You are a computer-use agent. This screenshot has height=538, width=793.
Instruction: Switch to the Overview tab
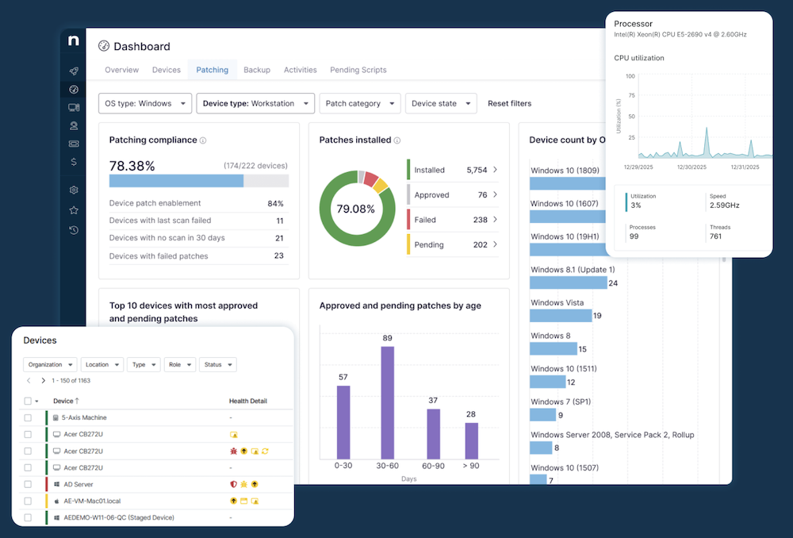point(122,70)
